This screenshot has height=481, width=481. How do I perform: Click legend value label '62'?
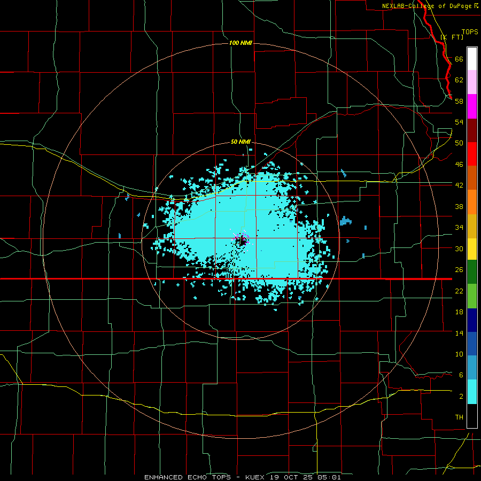click(x=459, y=80)
